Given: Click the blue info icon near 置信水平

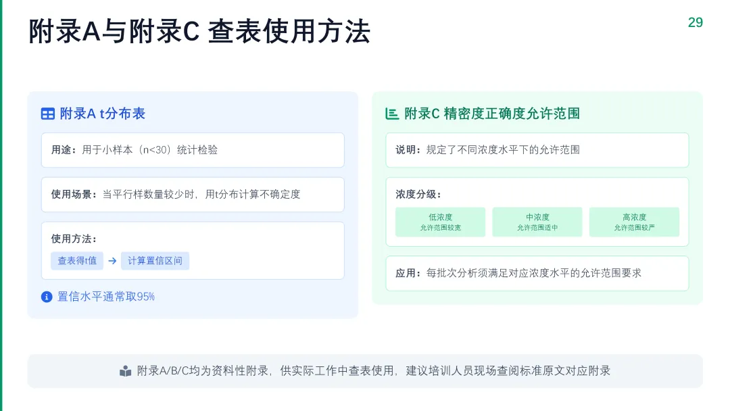Looking at the screenshot, I should [x=47, y=297].
